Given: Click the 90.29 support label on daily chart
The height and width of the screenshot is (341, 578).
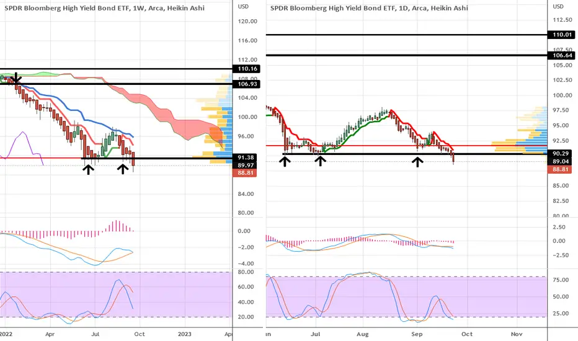Looking at the screenshot, I should coord(560,153).
